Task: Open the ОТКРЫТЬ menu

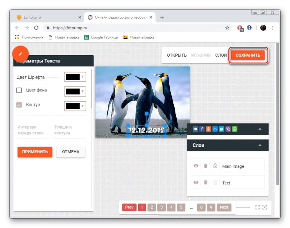Action: pyautogui.click(x=177, y=55)
